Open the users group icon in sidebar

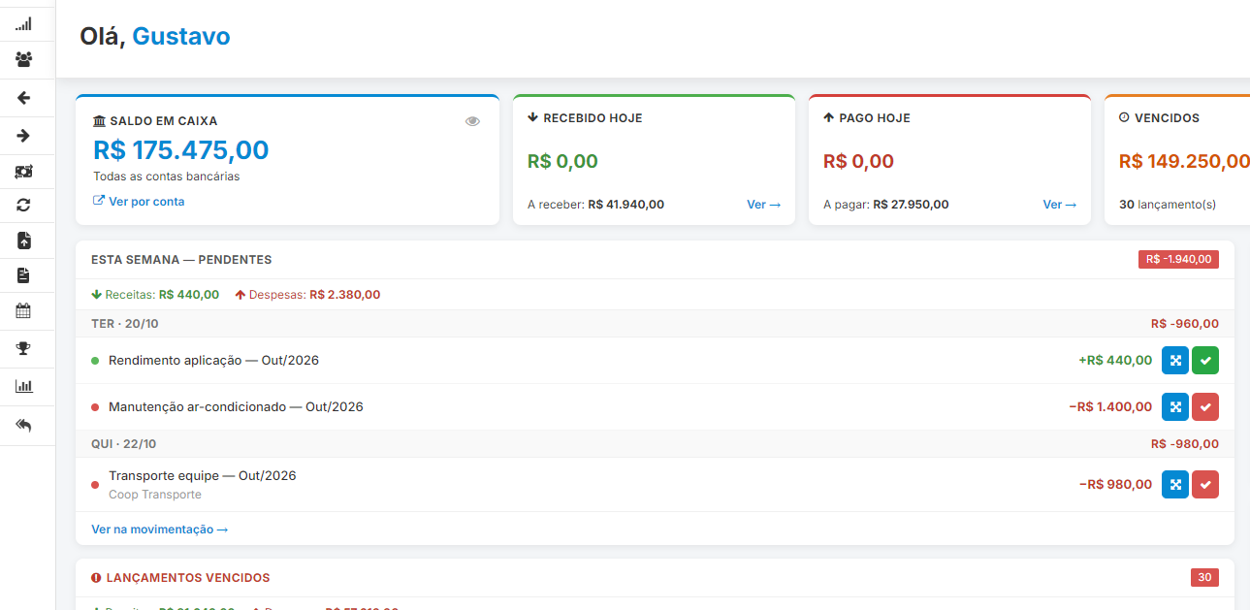click(24, 60)
